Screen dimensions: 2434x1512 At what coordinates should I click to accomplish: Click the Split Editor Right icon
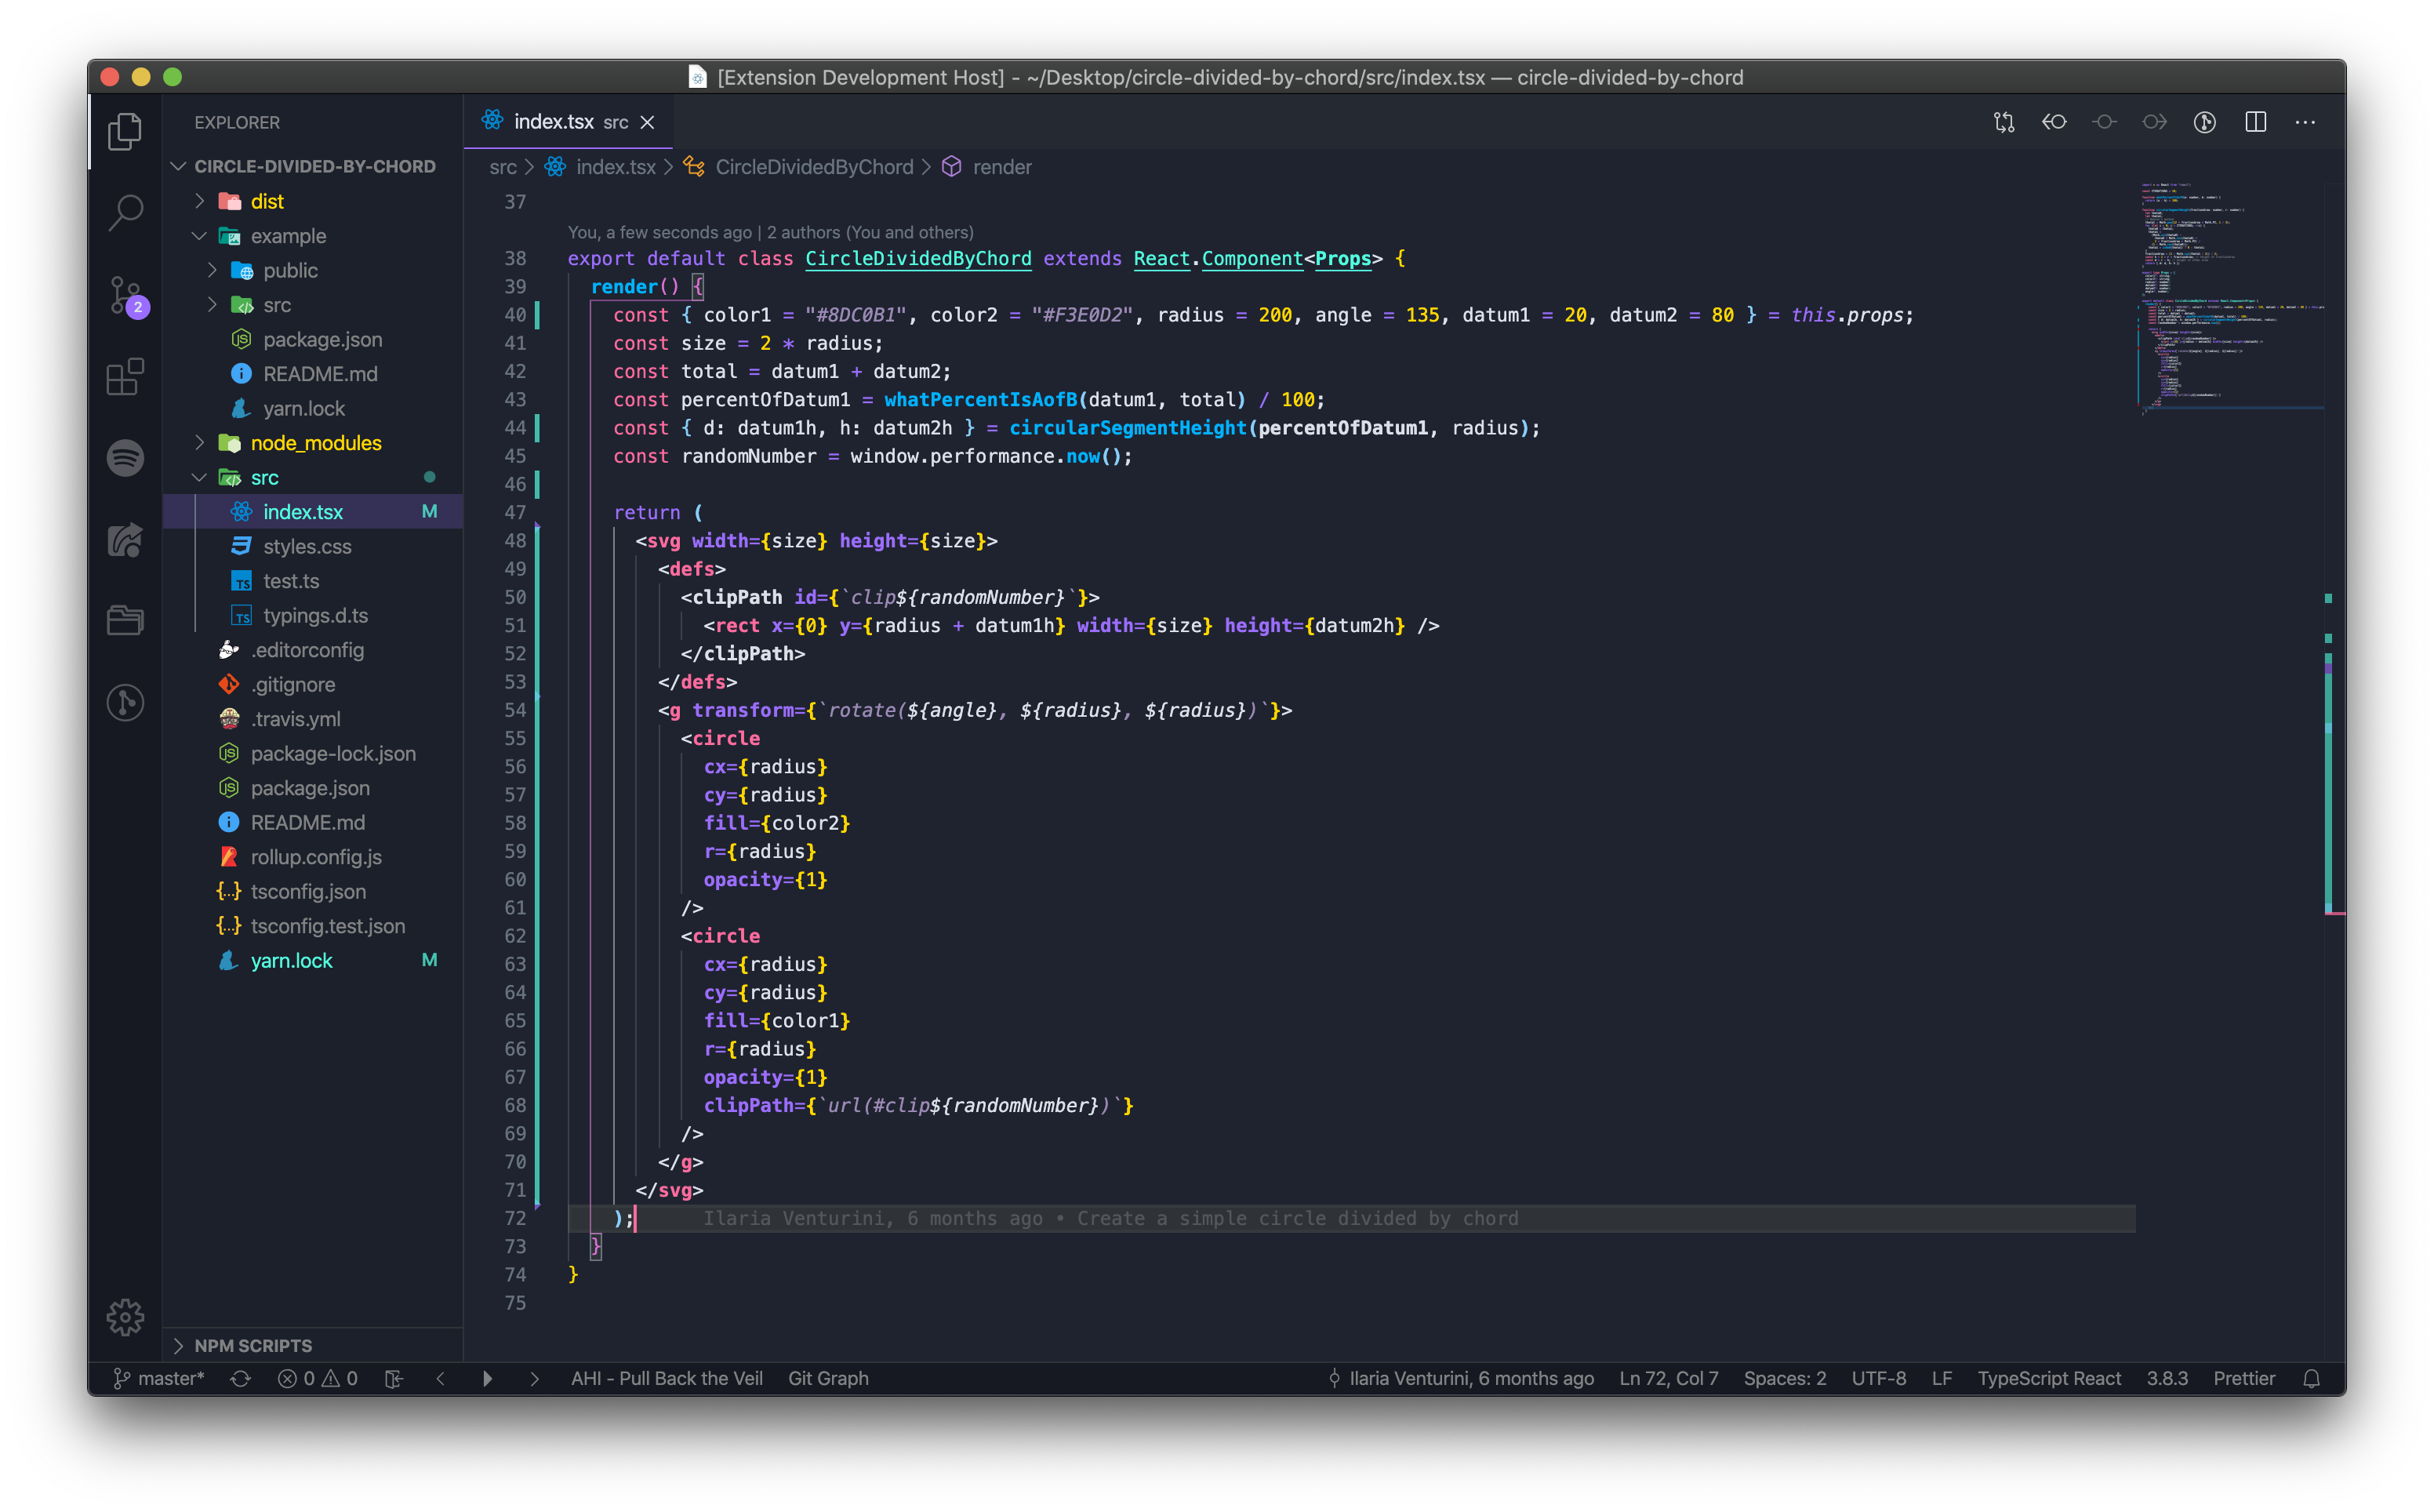click(2255, 122)
